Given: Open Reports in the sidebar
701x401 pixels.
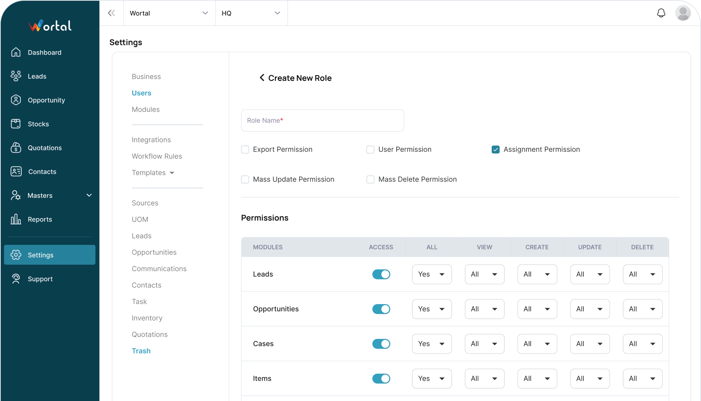Looking at the screenshot, I should (x=40, y=219).
